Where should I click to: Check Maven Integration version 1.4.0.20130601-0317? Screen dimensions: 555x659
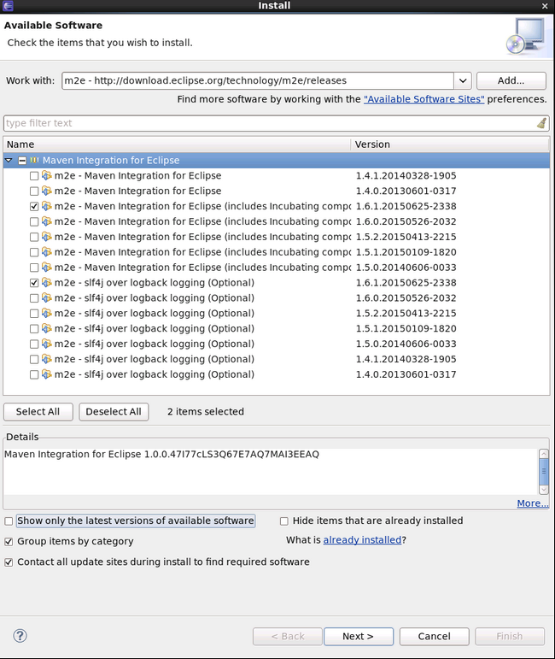(34, 191)
